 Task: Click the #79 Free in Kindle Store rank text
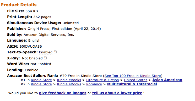coord(81,76)
